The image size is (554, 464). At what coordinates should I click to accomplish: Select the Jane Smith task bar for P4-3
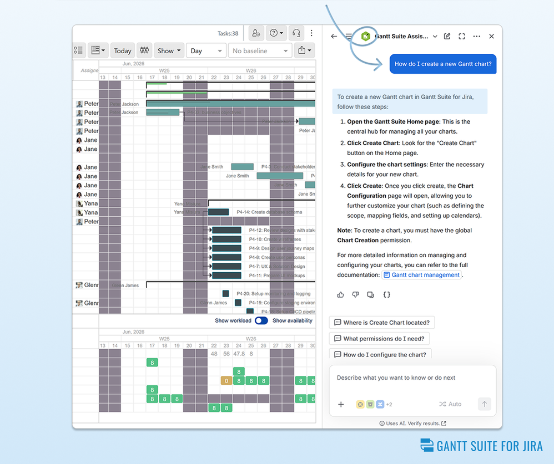click(x=242, y=166)
